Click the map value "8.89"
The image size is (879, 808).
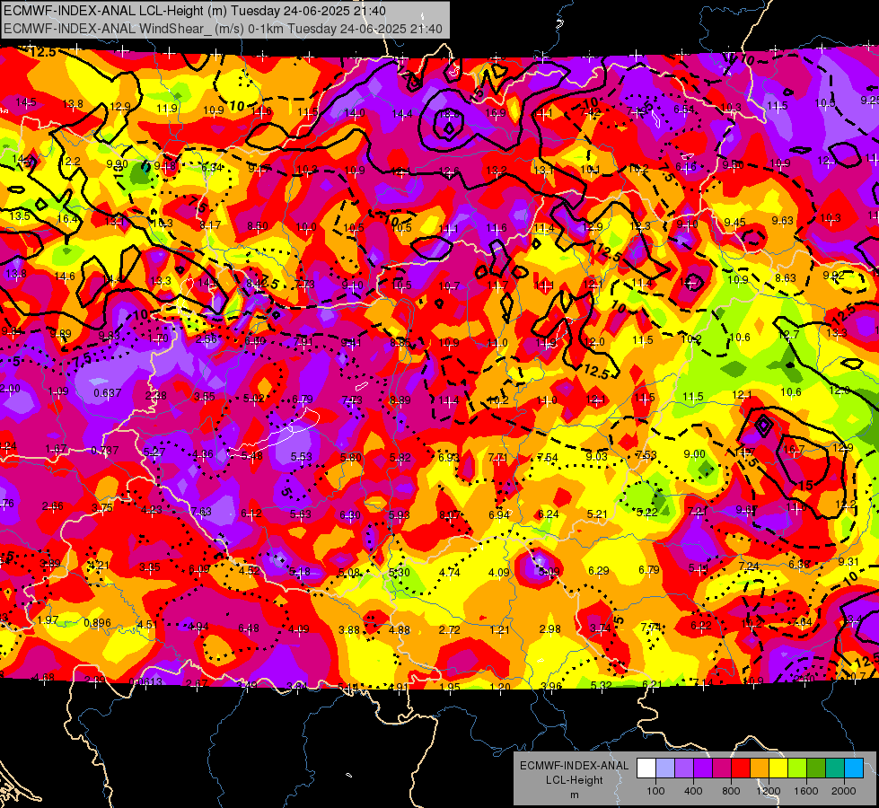[x=400, y=400]
